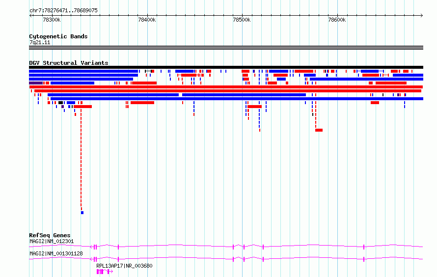
Task: Click the topmost full-width red variant bar
Action: coord(226,87)
